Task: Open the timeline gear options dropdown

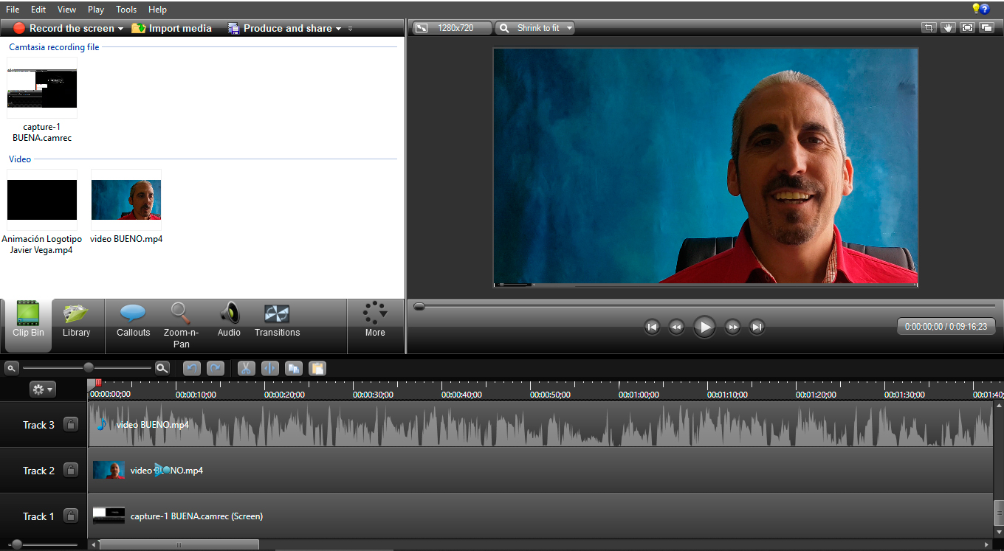Action: [42, 389]
